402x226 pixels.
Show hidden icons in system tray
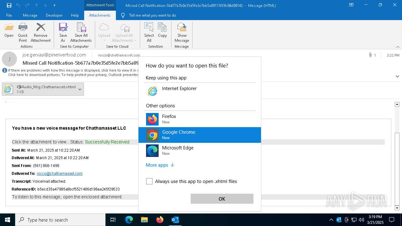(x=331, y=220)
